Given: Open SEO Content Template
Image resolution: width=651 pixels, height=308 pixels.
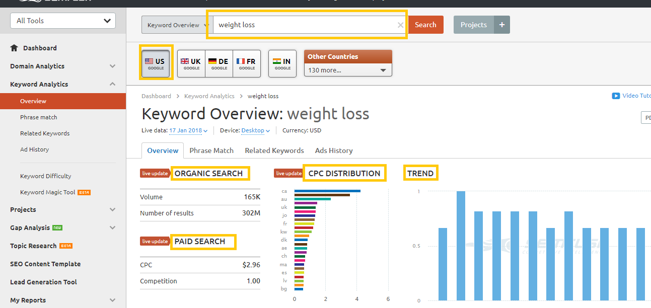Looking at the screenshot, I should point(45,264).
